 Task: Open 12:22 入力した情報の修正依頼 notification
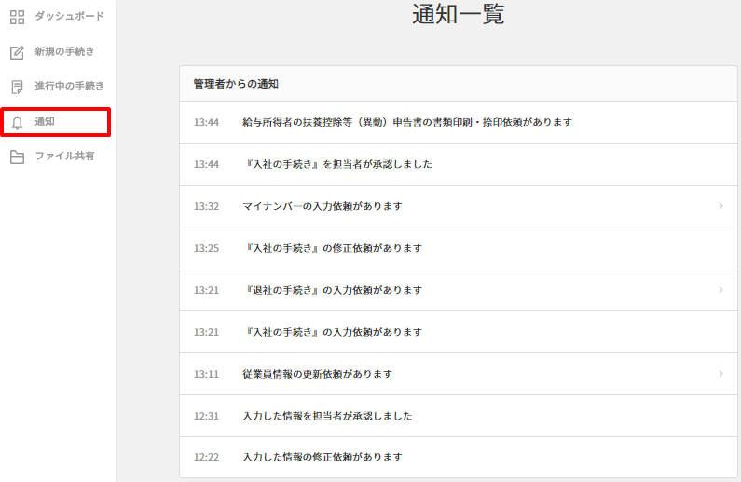point(322,458)
